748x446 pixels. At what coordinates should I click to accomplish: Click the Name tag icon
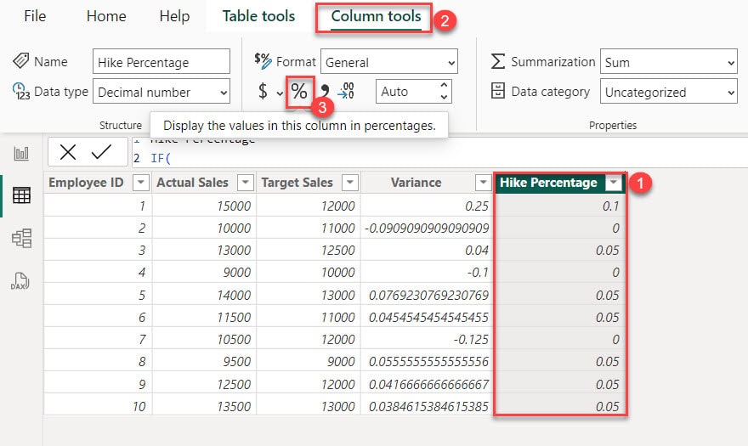21,61
